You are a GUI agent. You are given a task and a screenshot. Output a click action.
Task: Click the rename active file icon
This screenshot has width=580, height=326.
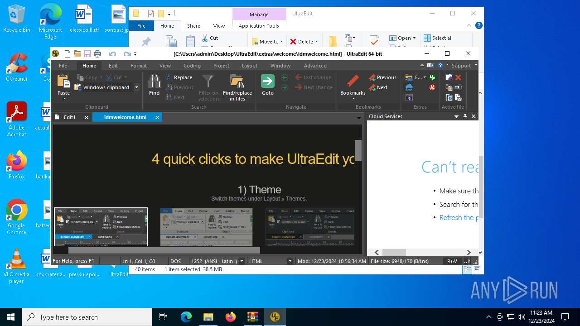coord(458,87)
